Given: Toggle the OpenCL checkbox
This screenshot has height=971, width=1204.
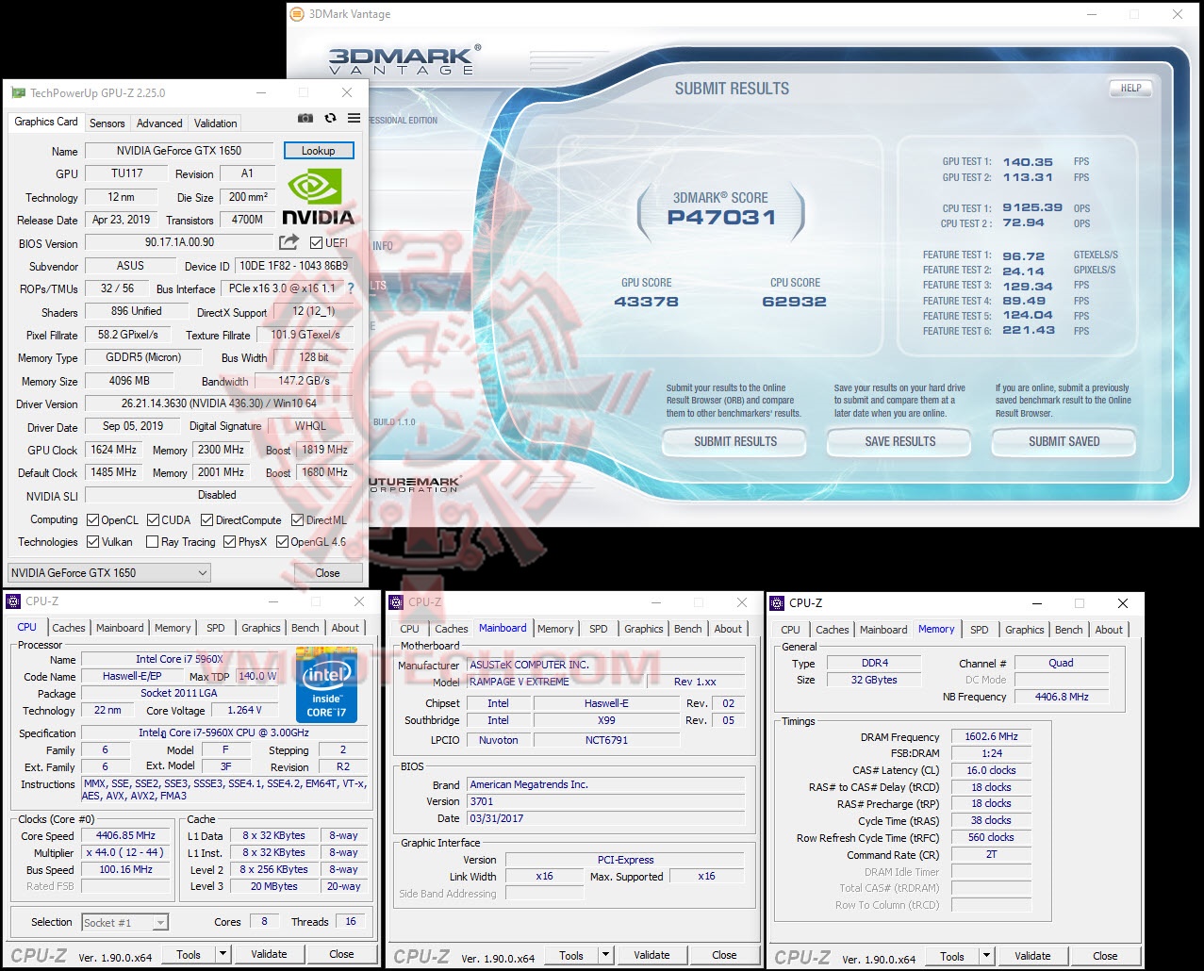Looking at the screenshot, I should (x=92, y=519).
